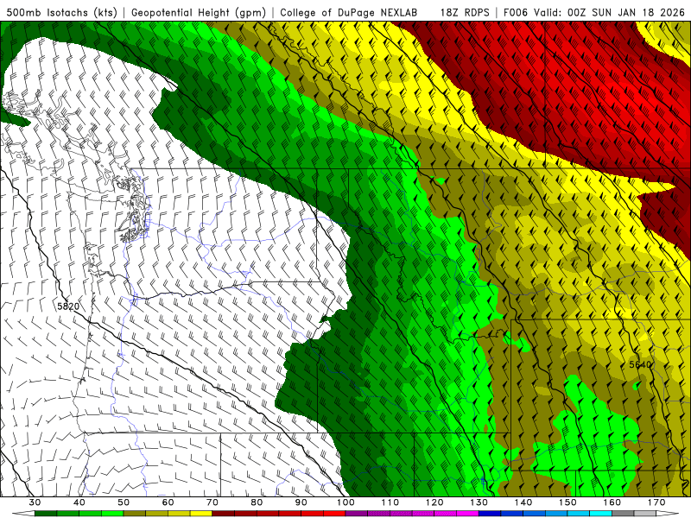
Task: Click the 150 label on the color scale
Action: [x=567, y=502]
